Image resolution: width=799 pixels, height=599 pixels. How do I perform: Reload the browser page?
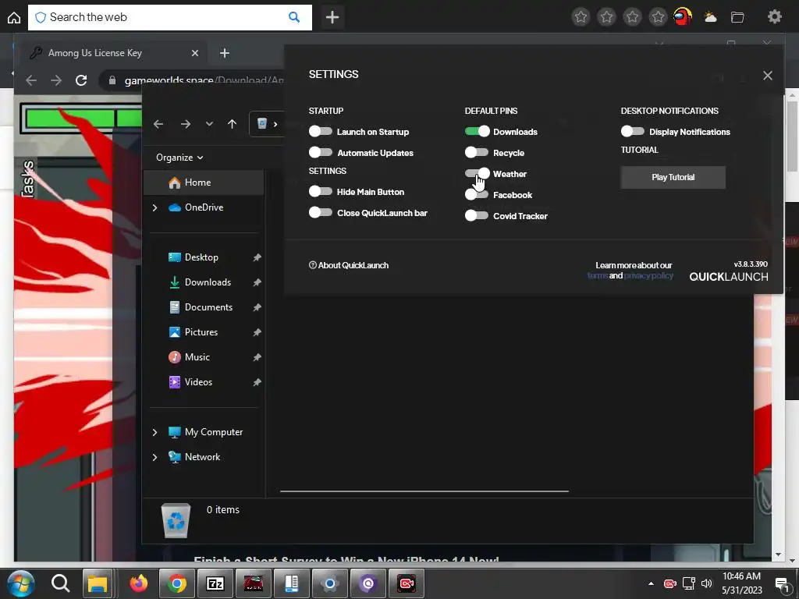(x=81, y=80)
